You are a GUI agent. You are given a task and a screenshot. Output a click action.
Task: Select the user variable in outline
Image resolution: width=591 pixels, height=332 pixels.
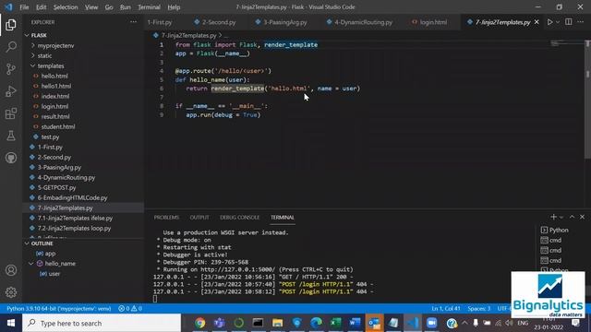point(54,274)
